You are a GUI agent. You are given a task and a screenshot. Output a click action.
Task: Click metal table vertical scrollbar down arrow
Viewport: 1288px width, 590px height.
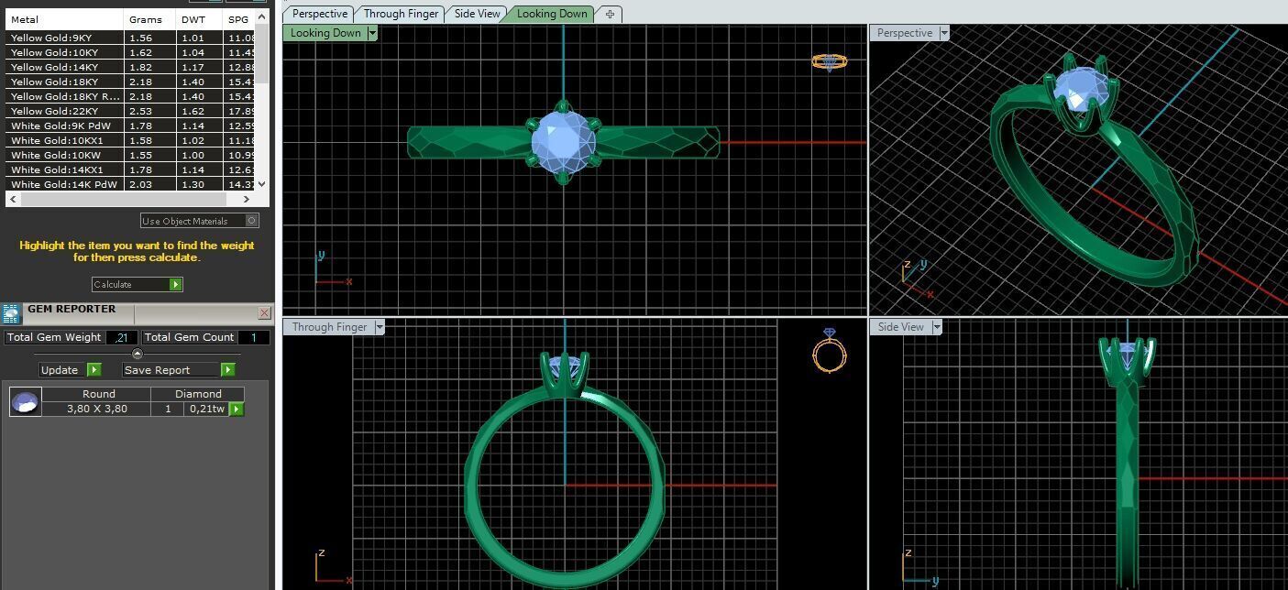262,184
